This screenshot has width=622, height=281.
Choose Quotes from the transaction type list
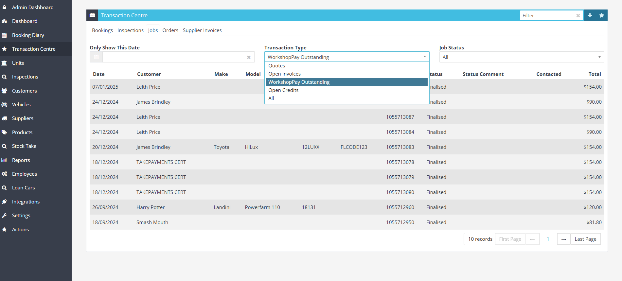347,66
